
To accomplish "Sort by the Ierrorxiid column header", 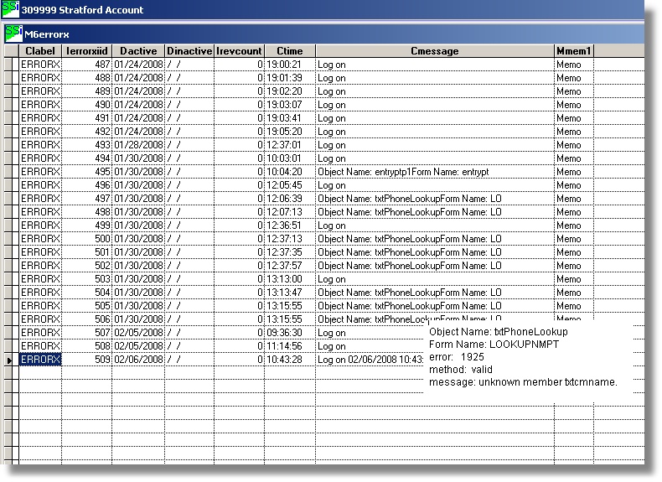I will click(87, 51).
